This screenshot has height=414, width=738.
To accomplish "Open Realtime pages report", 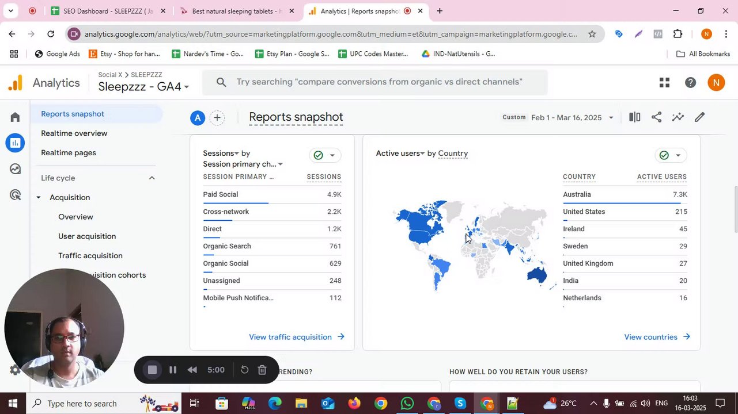I will tap(68, 153).
